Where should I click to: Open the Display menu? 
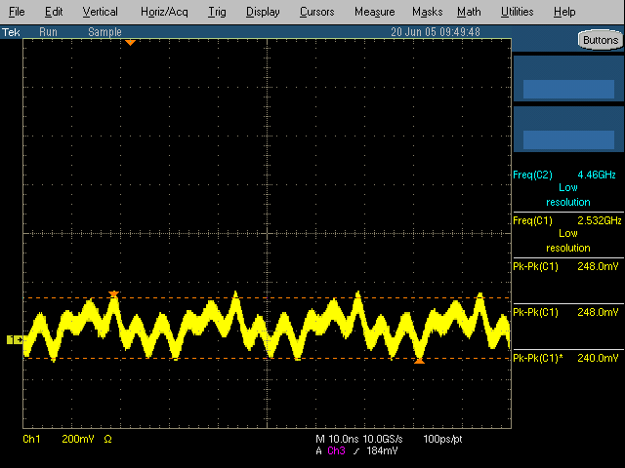click(263, 12)
